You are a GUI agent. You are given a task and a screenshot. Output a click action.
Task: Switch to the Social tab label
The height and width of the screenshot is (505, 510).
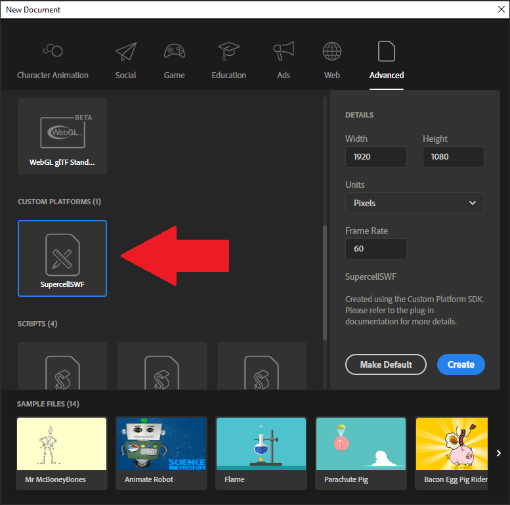coord(126,75)
